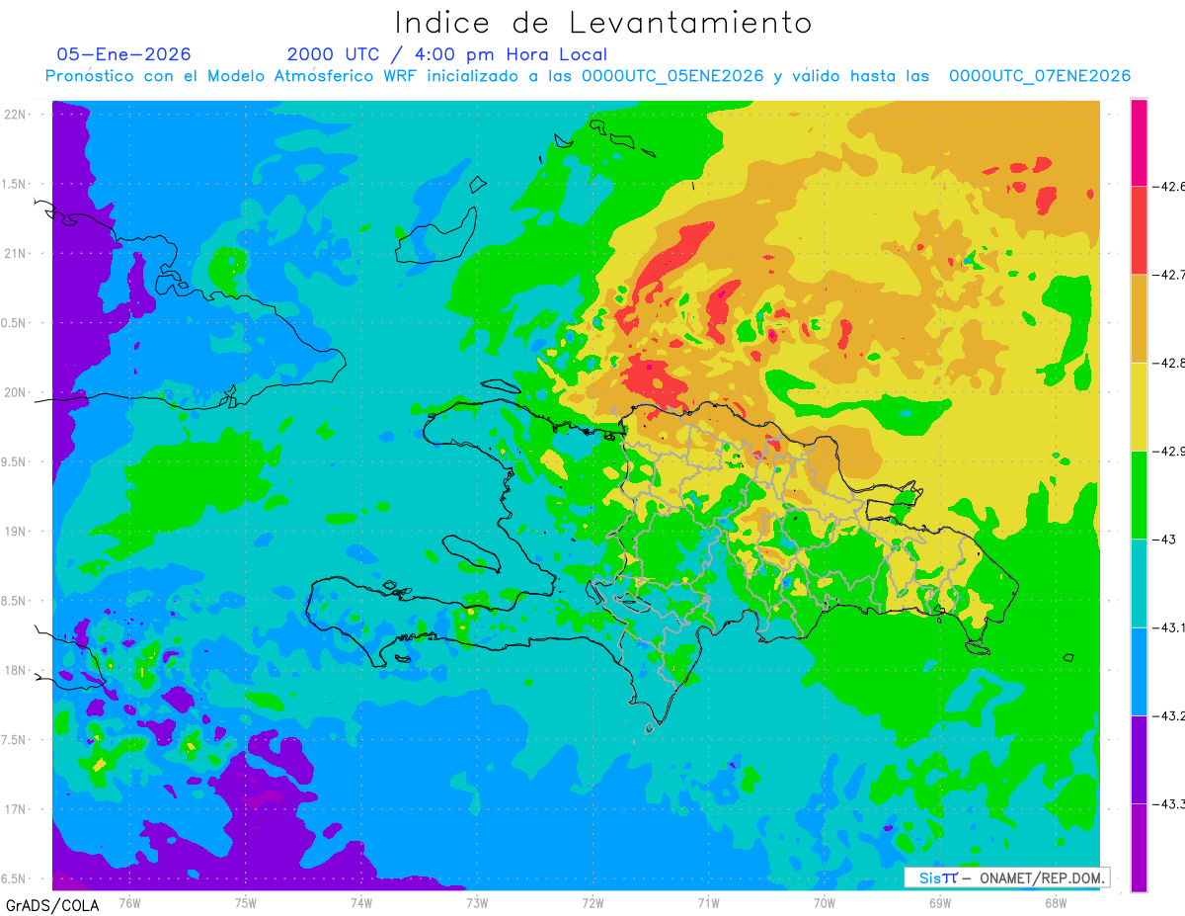Click the magenta segment of the color bar
Image resolution: width=1185 pixels, height=916 pixels.
coord(1139,142)
